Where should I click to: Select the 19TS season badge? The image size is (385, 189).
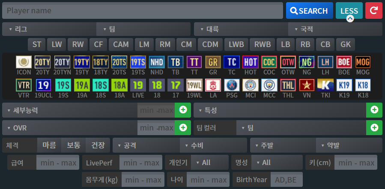click(x=138, y=62)
